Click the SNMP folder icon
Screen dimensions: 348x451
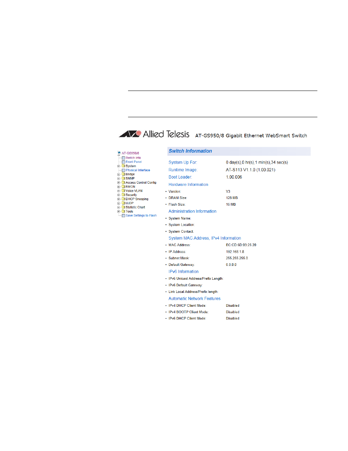coord(123,178)
